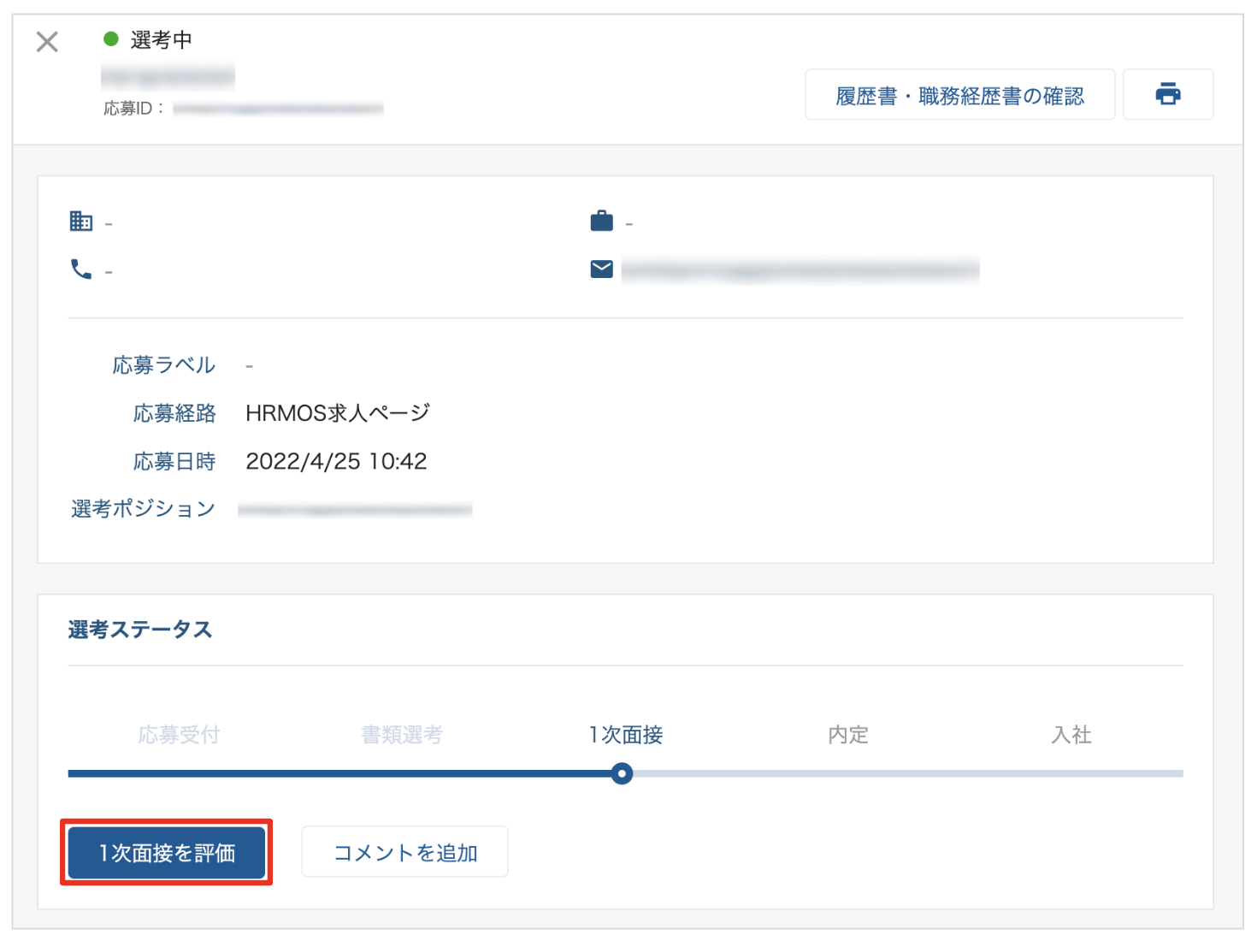1257x941 pixels.
Task: Click the green 選考中 status dot
Action: pyautogui.click(x=110, y=38)
